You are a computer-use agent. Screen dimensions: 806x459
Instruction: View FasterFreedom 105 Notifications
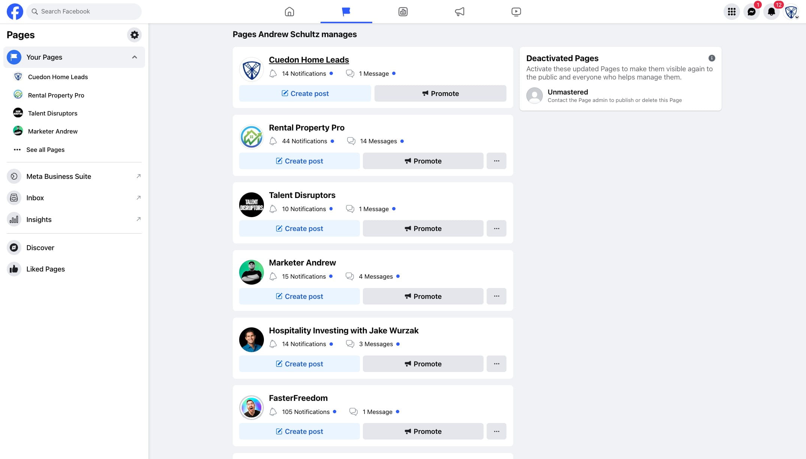[x=303, y=412]
